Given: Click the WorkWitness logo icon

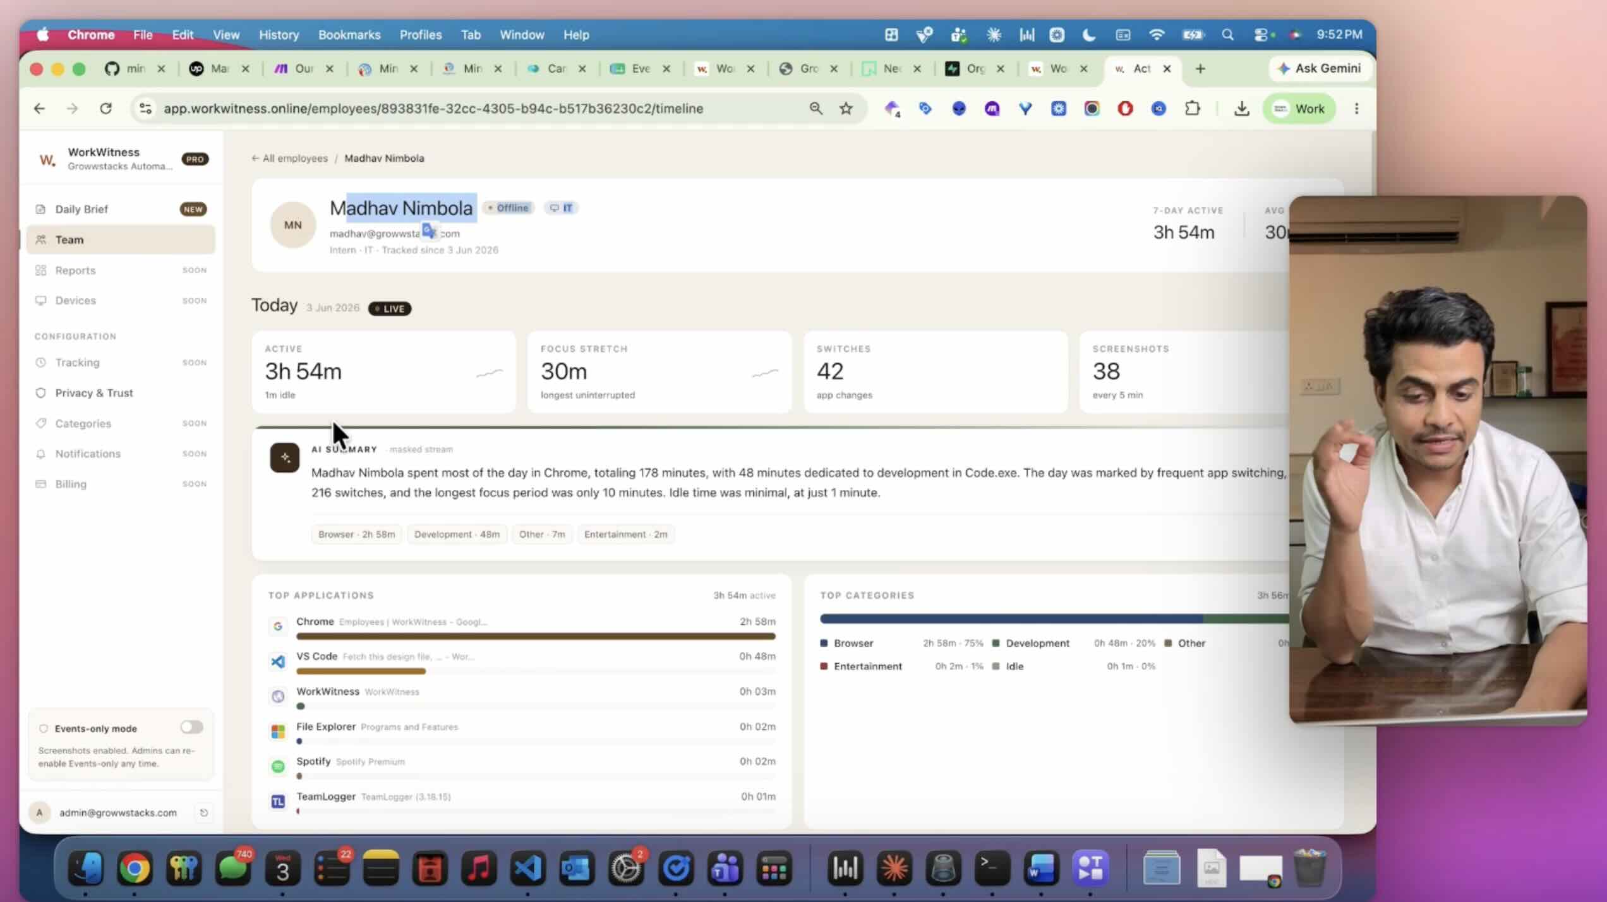Looking at the screenshot, I should point(47,159).
